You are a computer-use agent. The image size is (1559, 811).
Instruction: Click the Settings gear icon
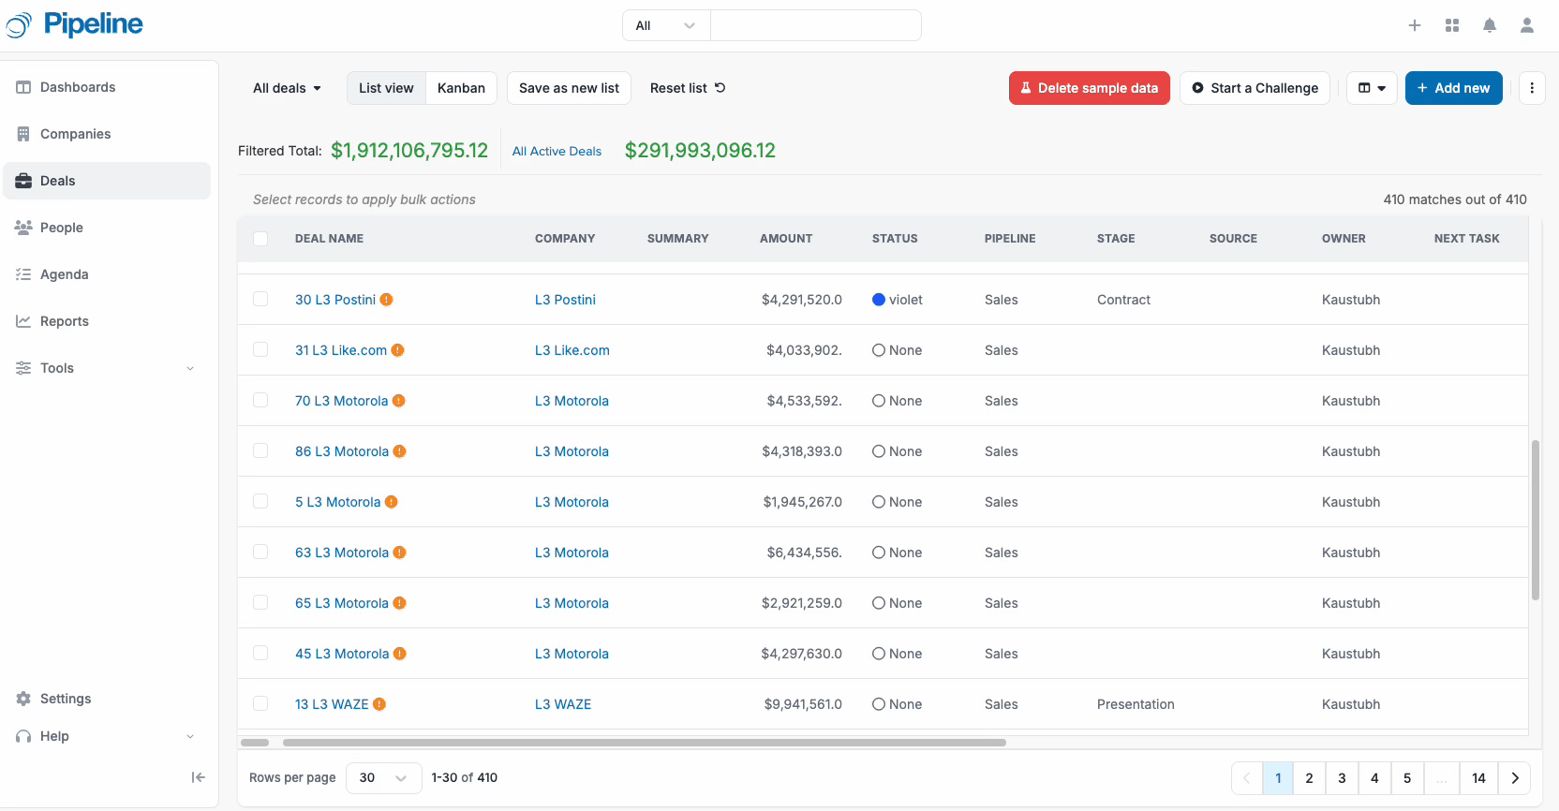click(23, 699)
